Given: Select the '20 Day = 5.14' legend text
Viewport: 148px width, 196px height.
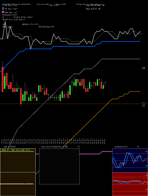Looking at the screenshot, I should (x=11, y=5).
